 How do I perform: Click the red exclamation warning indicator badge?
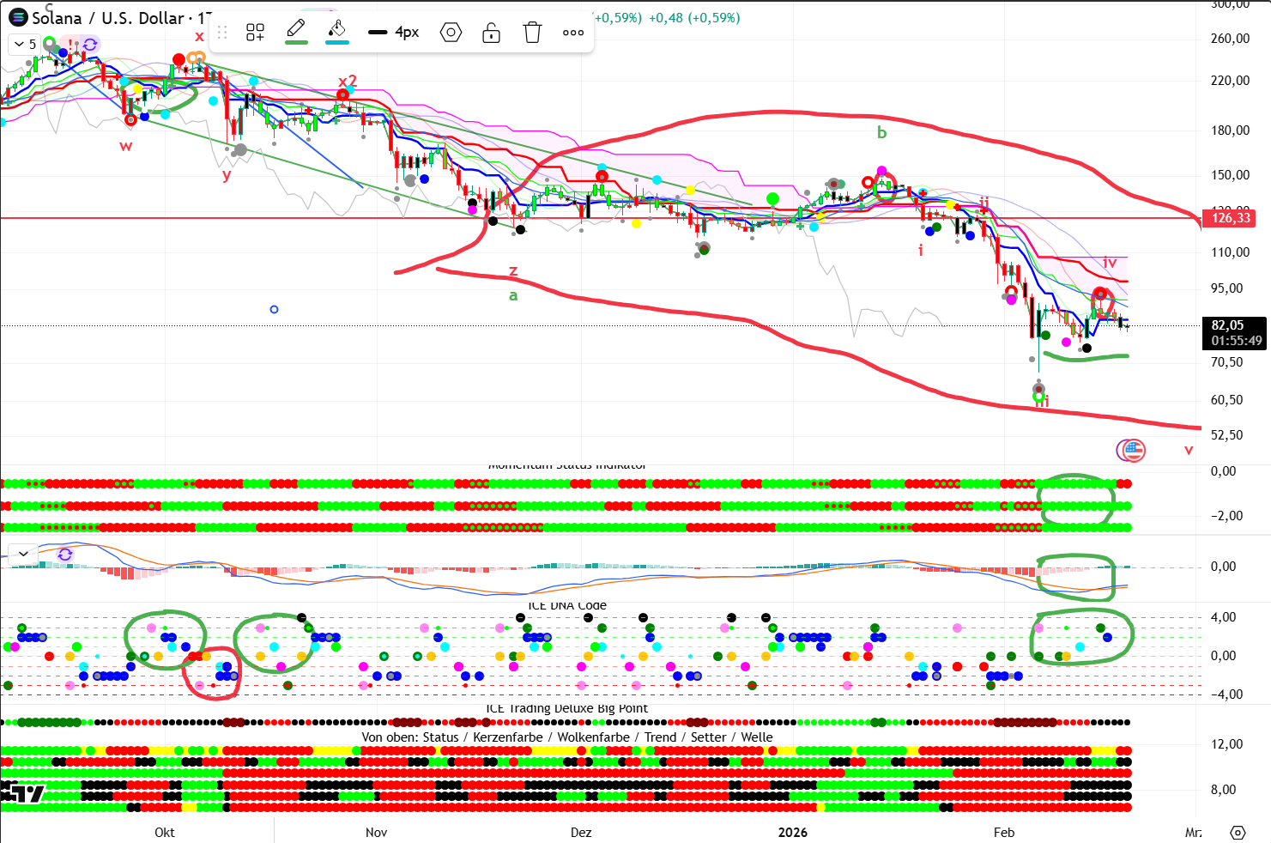[x=71, y=43]
